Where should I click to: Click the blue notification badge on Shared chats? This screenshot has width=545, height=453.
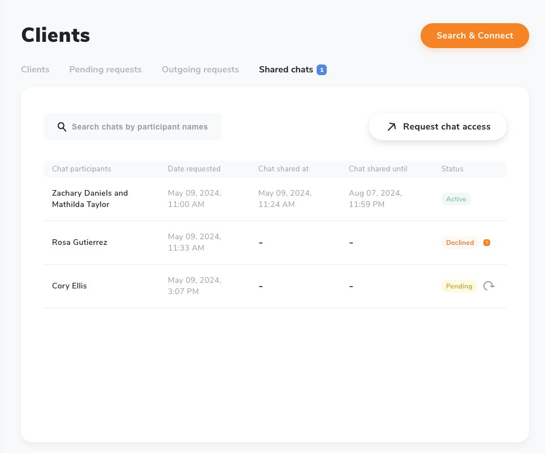click(322, 70)
